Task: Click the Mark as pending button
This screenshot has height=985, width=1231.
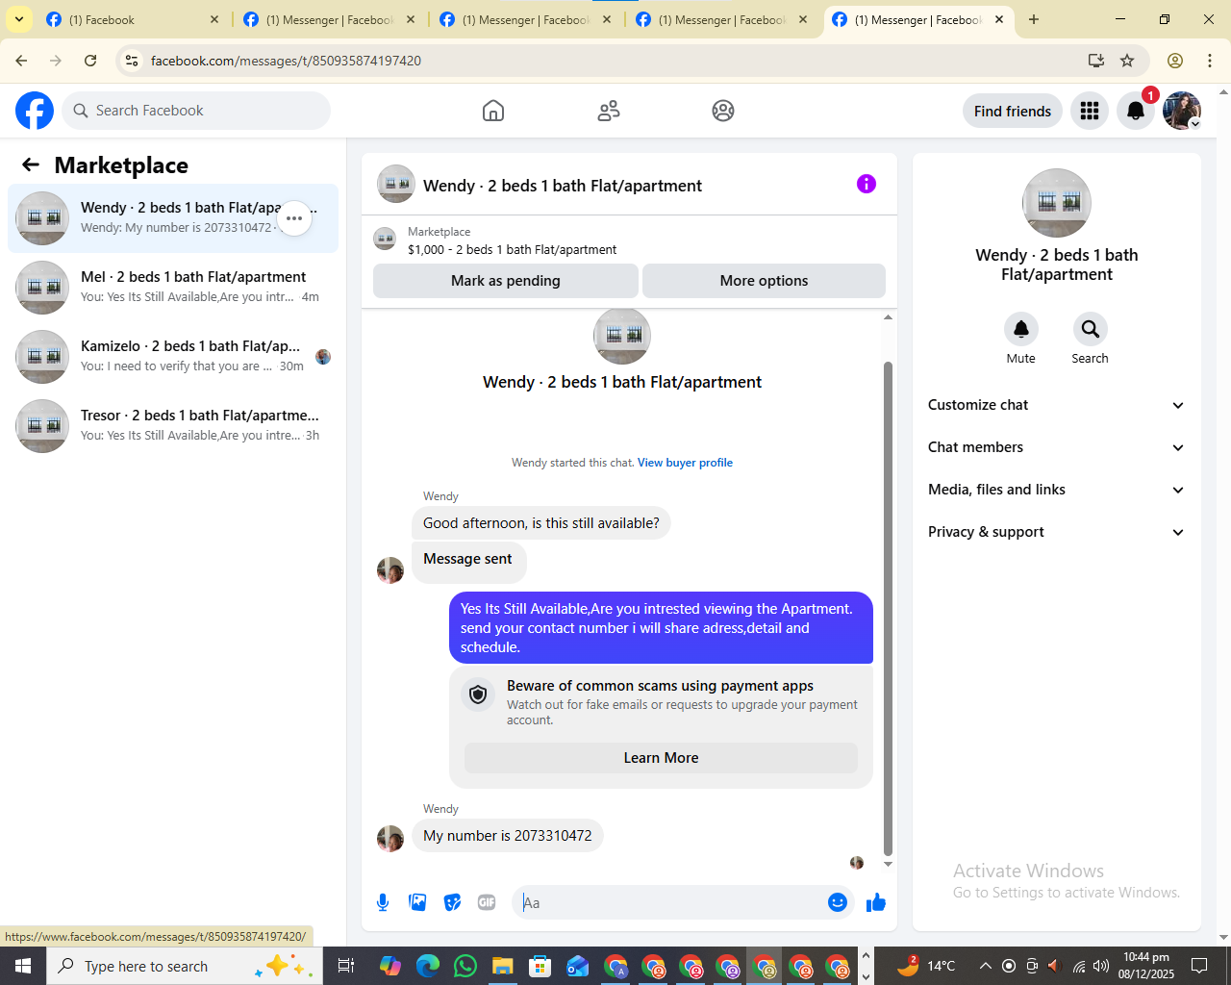Action: pyautogui.click(x=506, y=281)
